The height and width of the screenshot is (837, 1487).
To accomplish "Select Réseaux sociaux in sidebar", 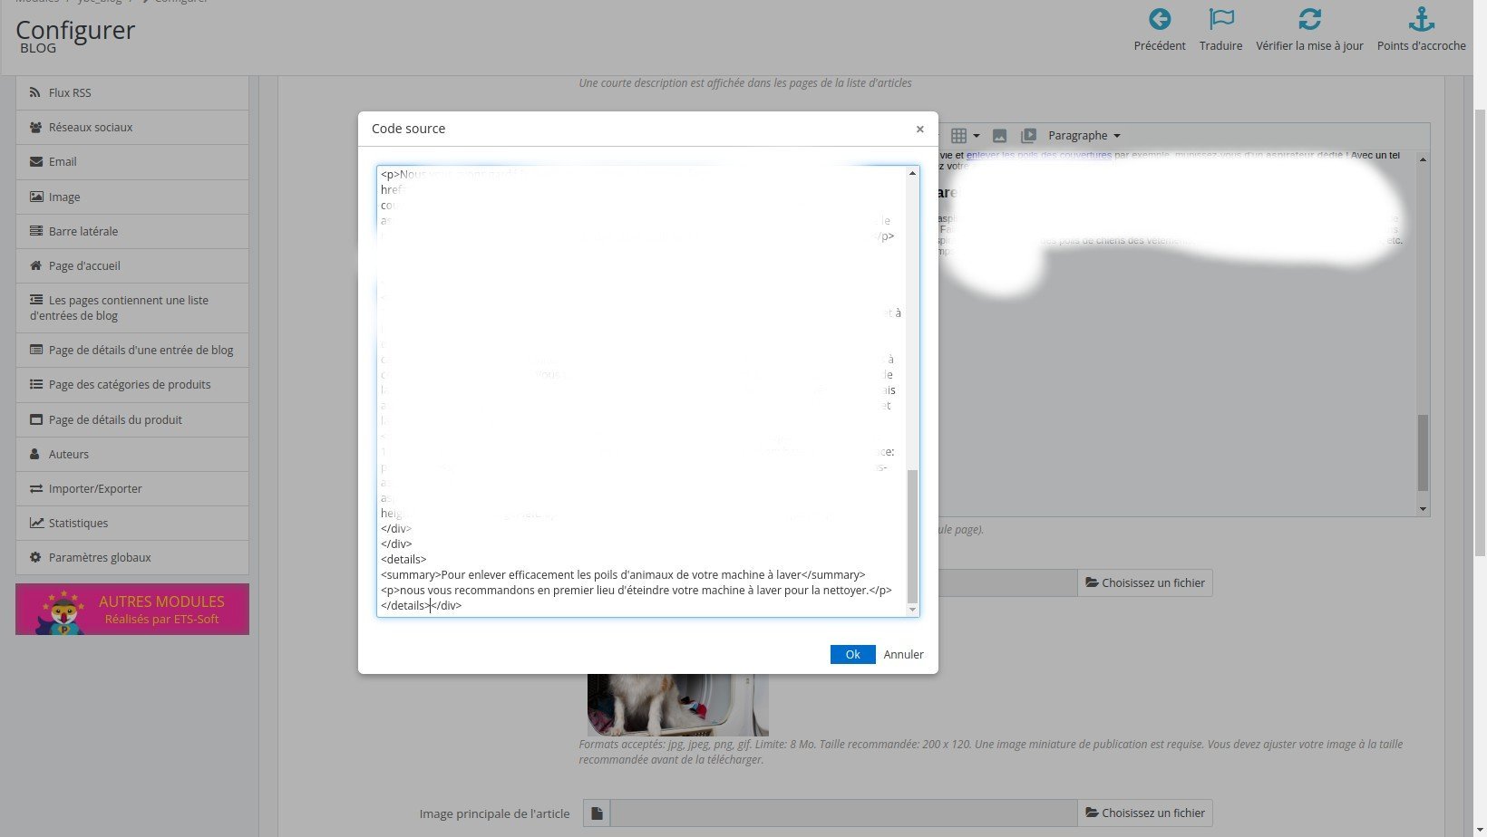I will click(x=132, y=128).
